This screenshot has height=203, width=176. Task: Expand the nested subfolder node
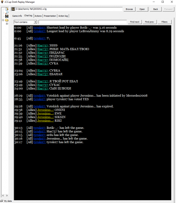click(x=7, y=24)
